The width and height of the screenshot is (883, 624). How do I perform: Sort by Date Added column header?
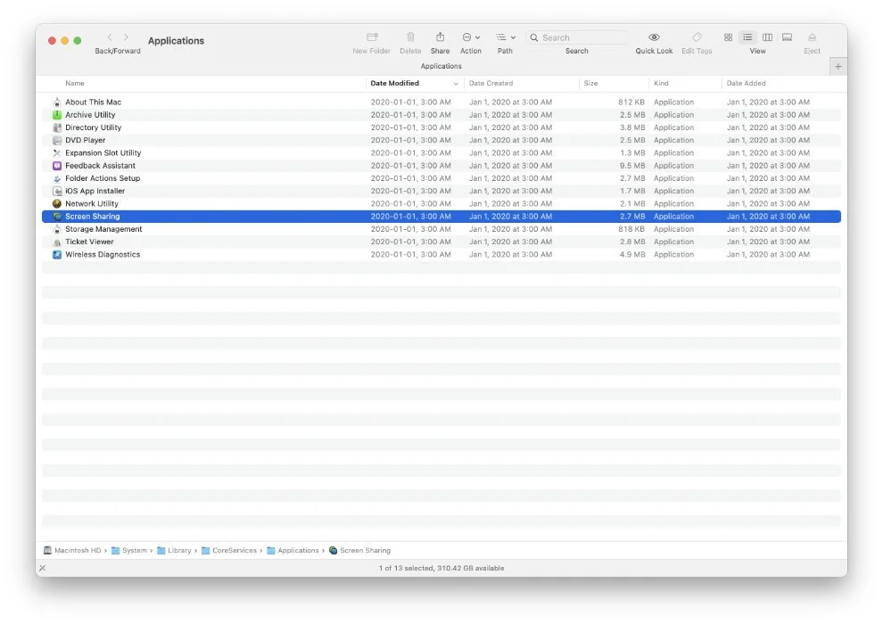747,83
